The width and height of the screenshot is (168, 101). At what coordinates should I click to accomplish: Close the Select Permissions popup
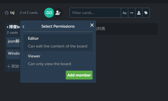point(92,25)
